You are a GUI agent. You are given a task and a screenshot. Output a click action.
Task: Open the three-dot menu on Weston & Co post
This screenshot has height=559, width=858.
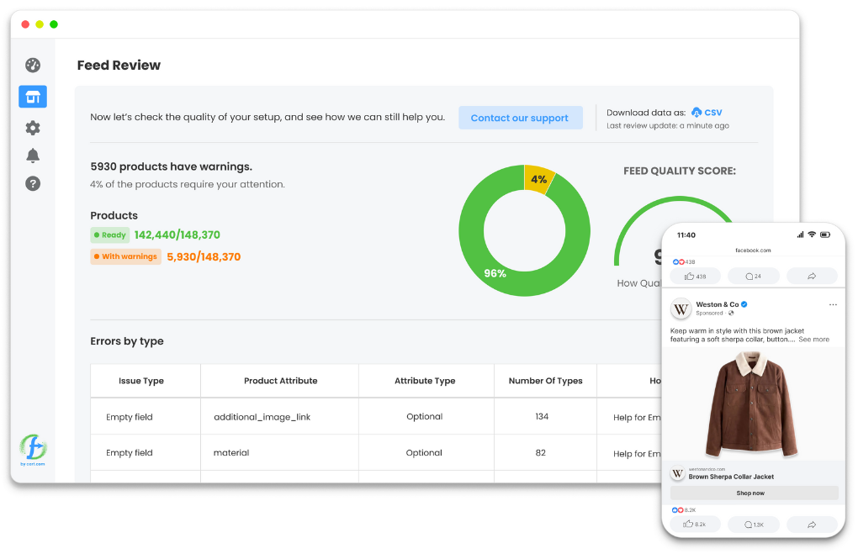click(833, 304)
